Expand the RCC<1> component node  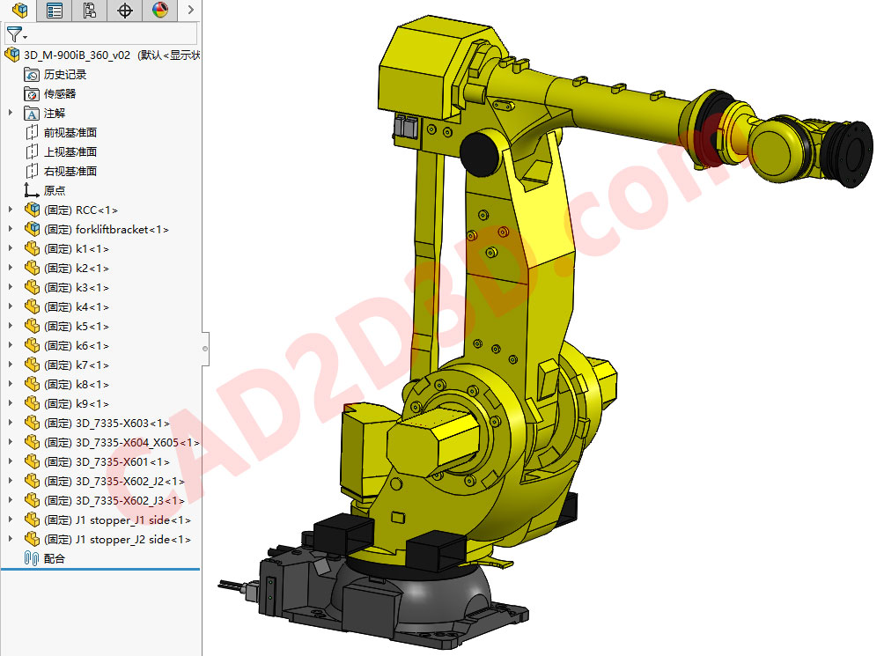click(9, 210)
